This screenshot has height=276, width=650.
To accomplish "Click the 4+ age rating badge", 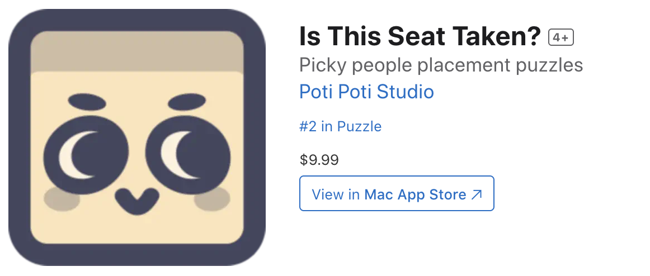I will click(x=561, y=38).
